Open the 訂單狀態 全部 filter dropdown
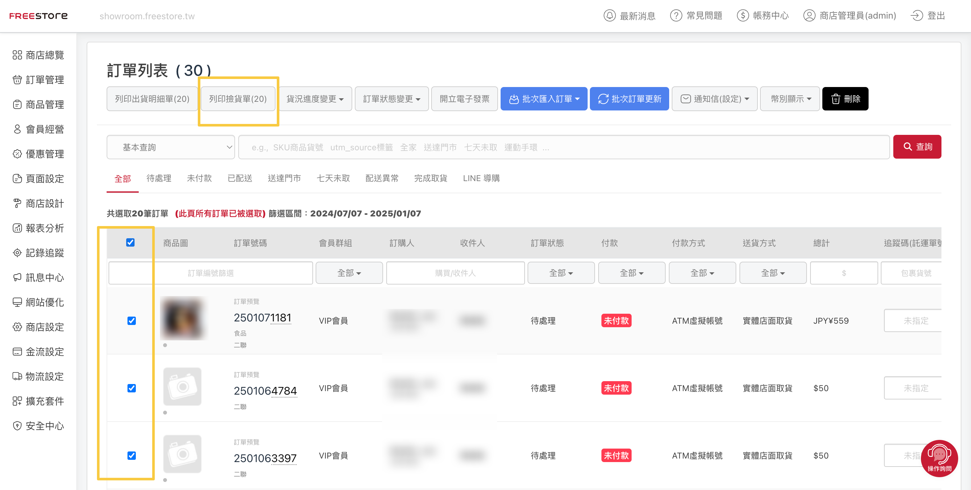This screenshot has height=490, width=971. pos(561,273)
